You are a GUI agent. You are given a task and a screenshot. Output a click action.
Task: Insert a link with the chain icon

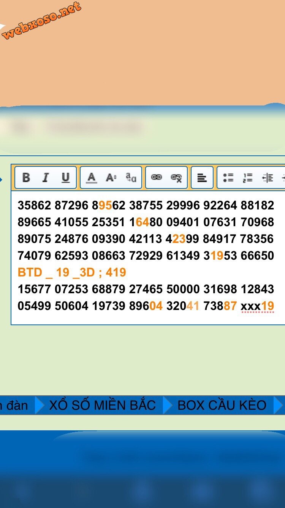pyautogui.click(x=157, y=177)
